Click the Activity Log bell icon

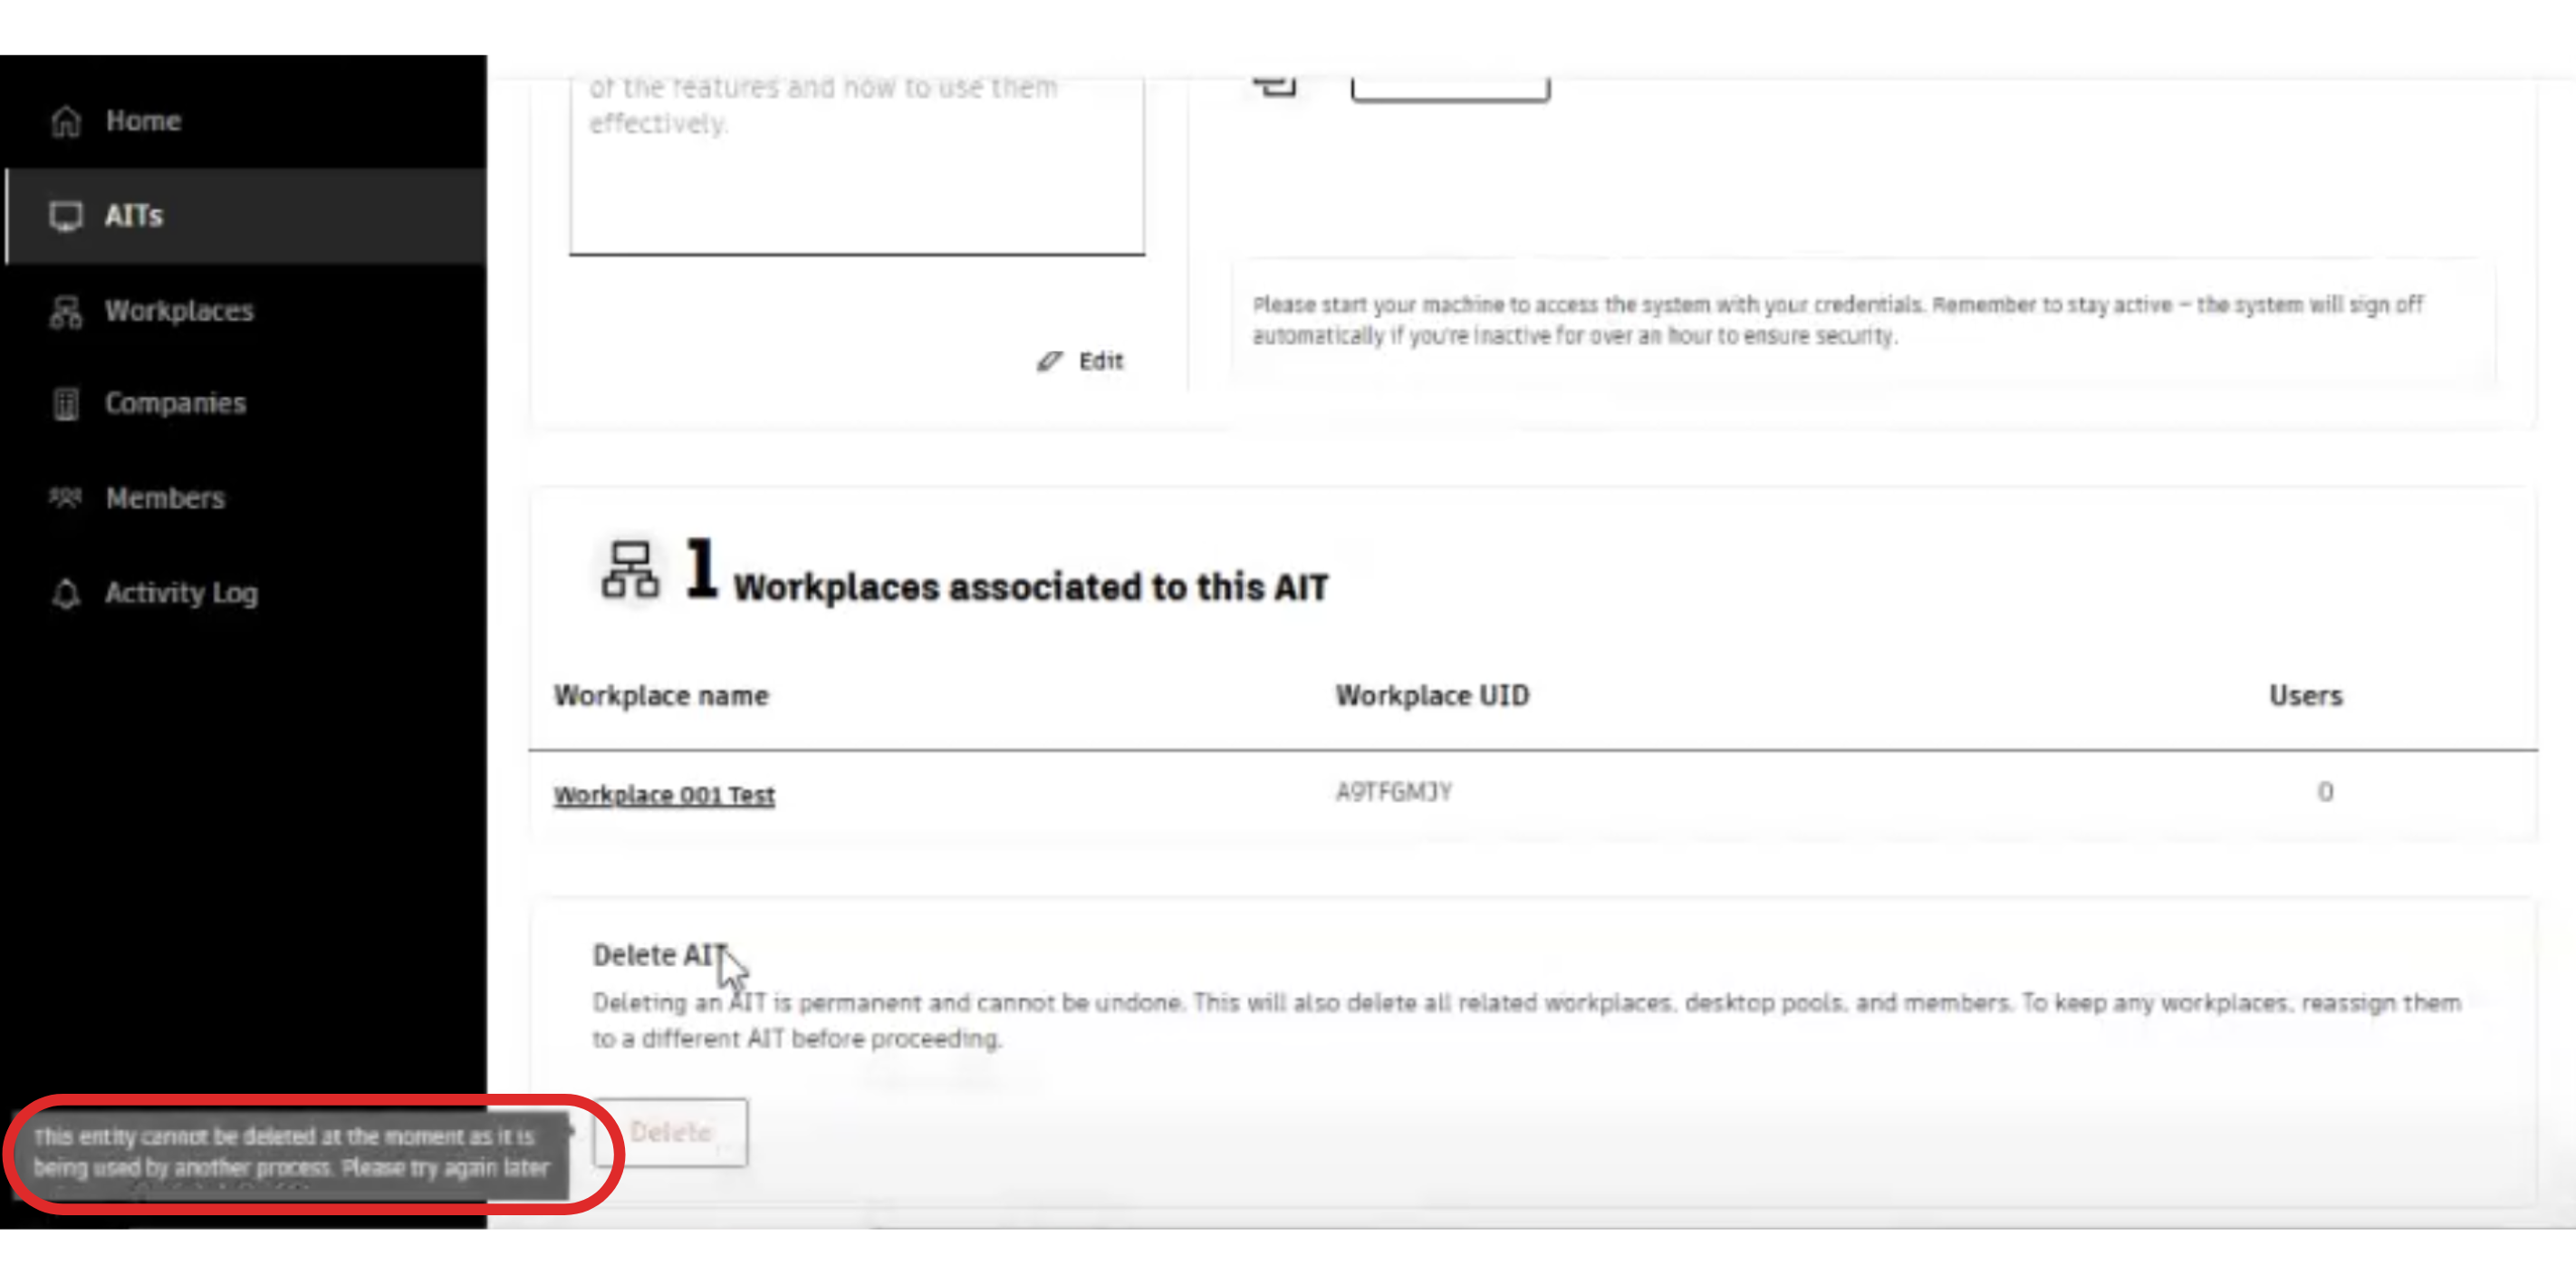[66, 594]
